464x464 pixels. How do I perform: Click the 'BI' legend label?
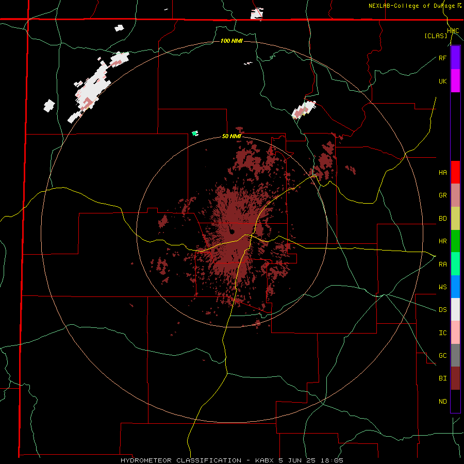(442, 378)
